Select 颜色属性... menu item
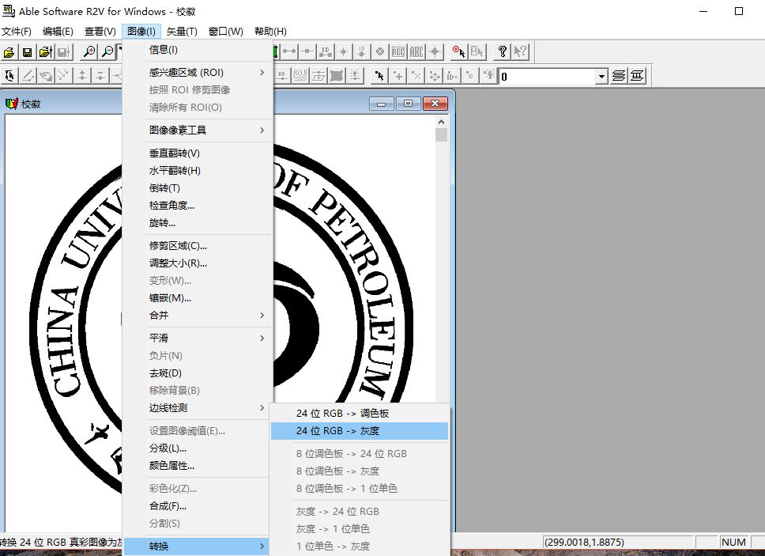 click(x=198, y=466)
